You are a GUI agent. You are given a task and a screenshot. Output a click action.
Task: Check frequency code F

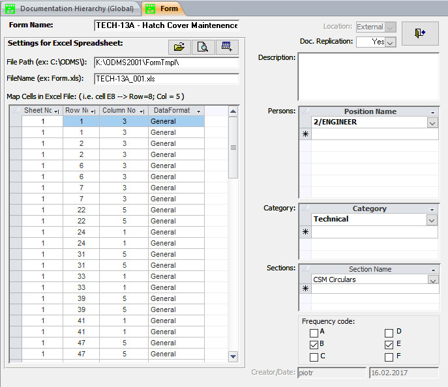pos(389,357)
